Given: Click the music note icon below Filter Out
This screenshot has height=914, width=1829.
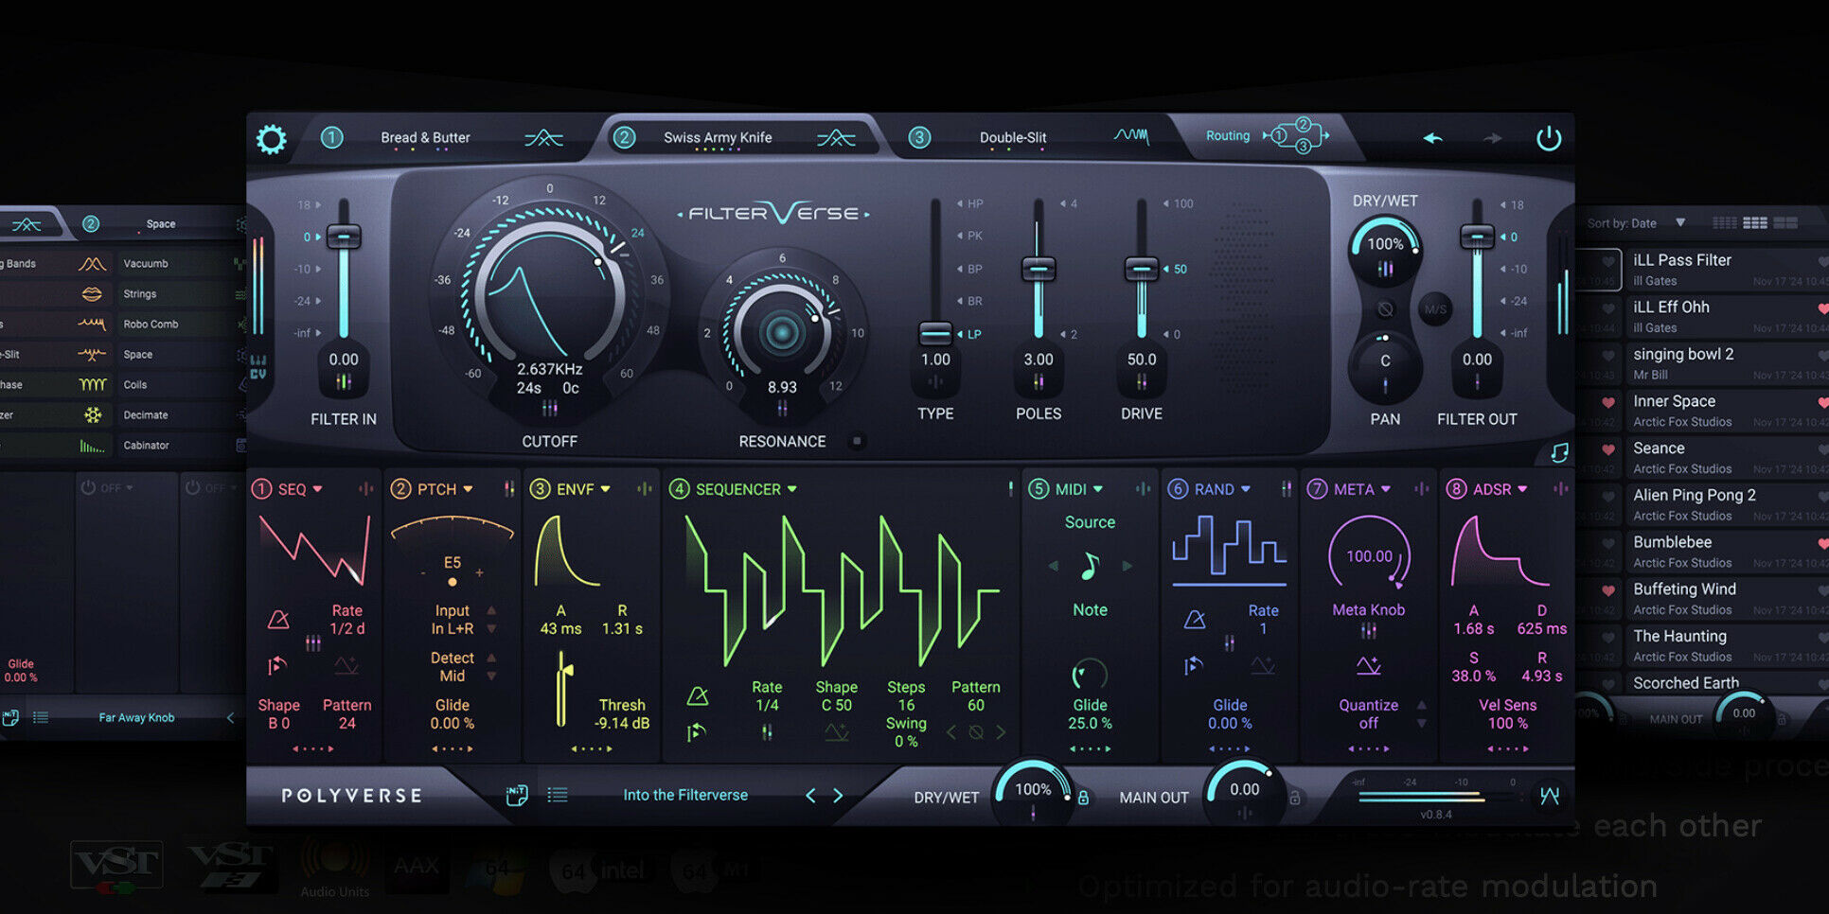Looking at the screenshot, I should click(x=1559, y=453).
